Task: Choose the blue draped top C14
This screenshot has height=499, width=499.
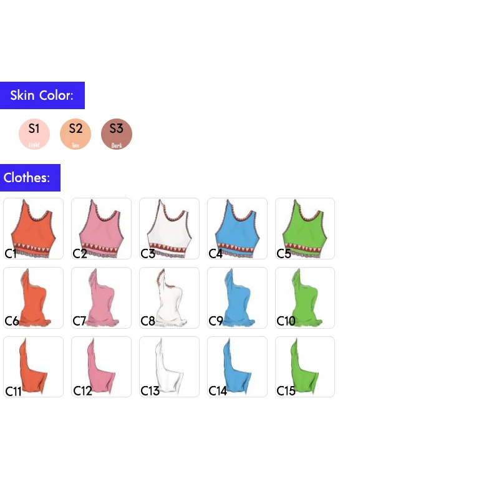Action: pyautogui.click(x=238, y=367)
